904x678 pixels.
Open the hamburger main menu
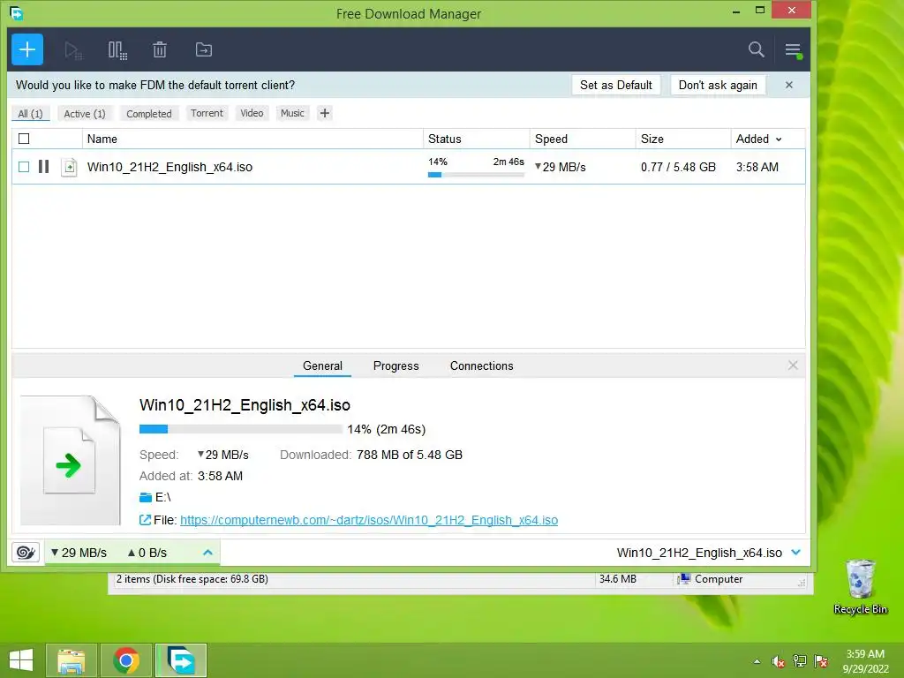(x=794, y=50)
